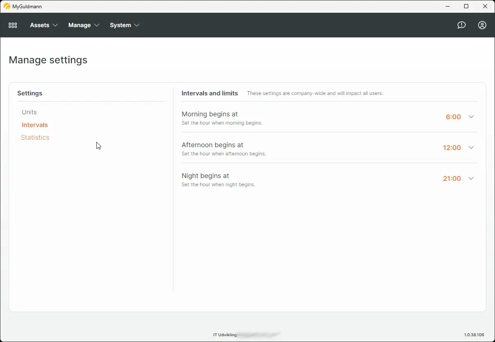Change the Morning begins at time
Screen dimensions: 495x342
471,117
